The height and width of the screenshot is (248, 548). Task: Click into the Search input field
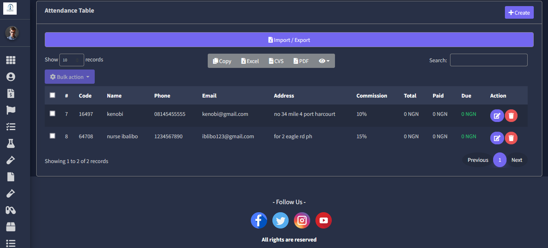(x=489, y=60)
